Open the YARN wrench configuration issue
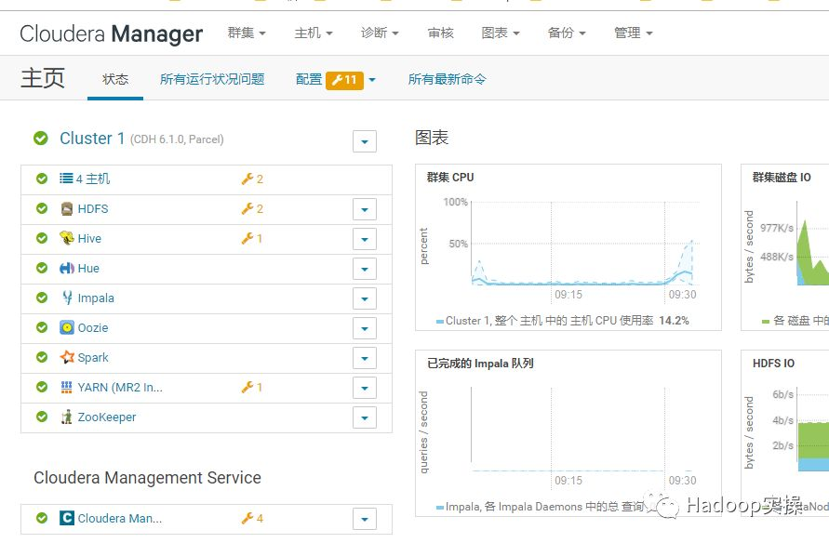Screen dimensions: 829x543 [252, 387]
